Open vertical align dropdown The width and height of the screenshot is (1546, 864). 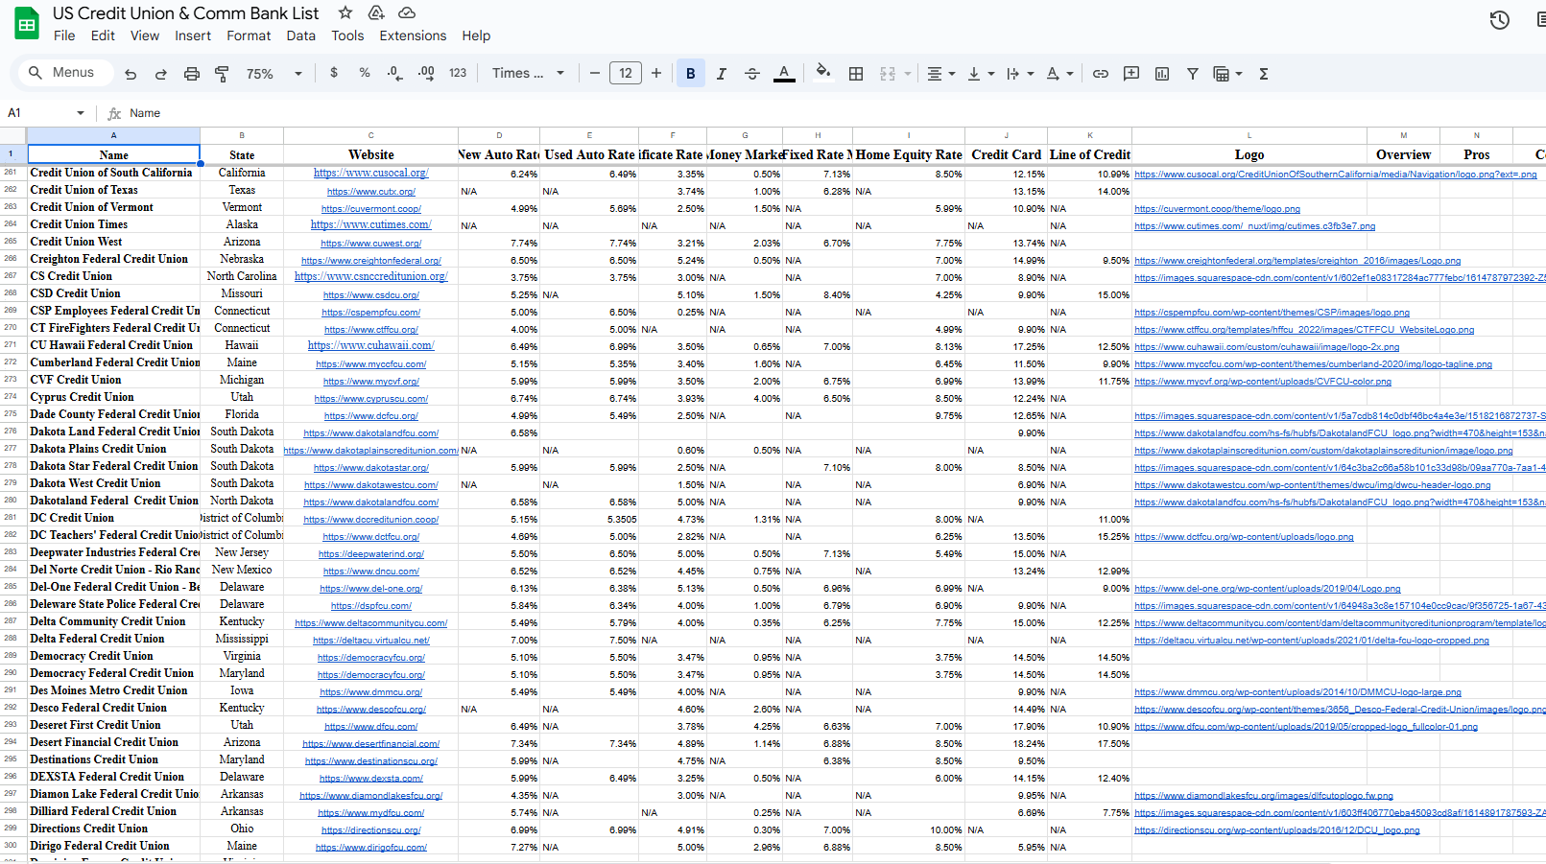981,74
